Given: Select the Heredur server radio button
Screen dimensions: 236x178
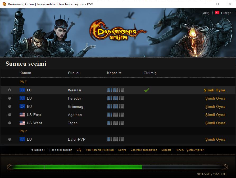Looking at the screenshot, I should click(10, 98).
